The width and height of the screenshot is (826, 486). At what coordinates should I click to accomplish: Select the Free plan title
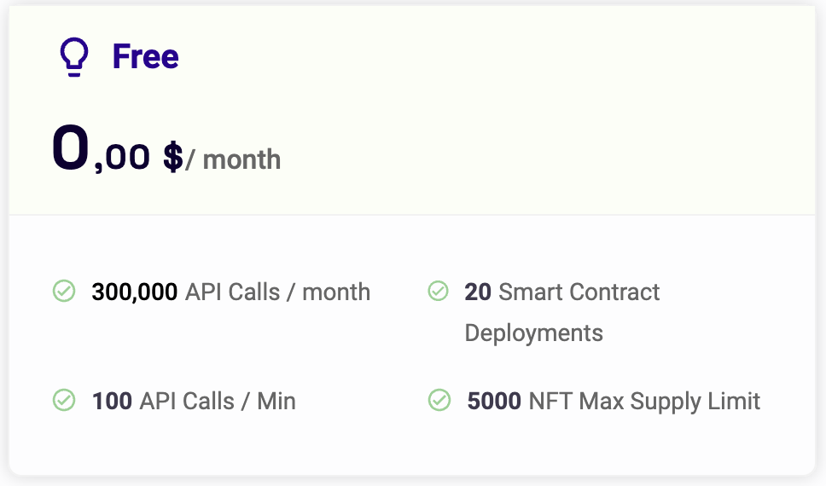point(146,57)
